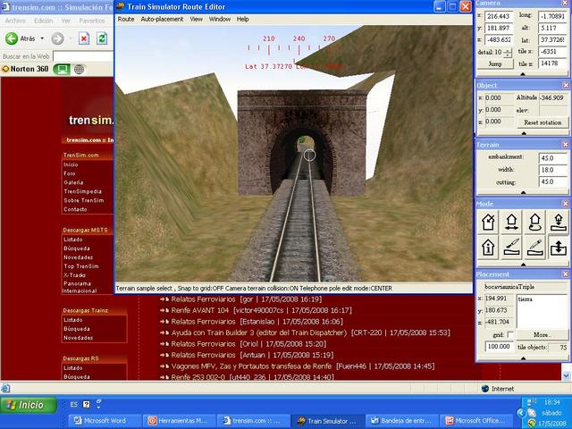Select the raise/lower terrain mode icon
The height and width of the screenshot is (429, 572).
coord(558,247)
